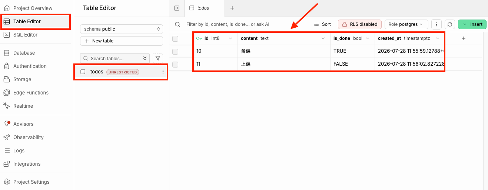
Task: Click the cell with id value 10
Action: click(215, 51)
